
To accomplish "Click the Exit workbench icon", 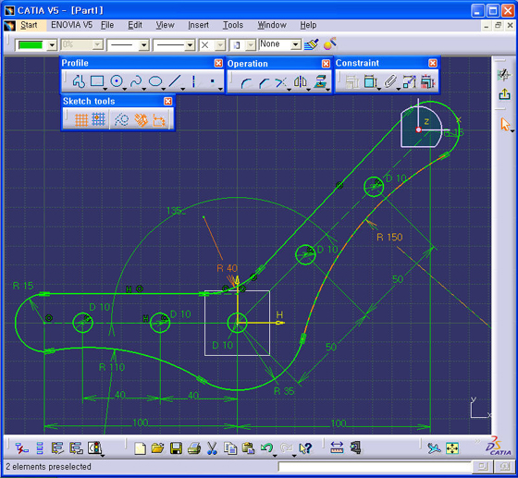I will coord(504,94).
